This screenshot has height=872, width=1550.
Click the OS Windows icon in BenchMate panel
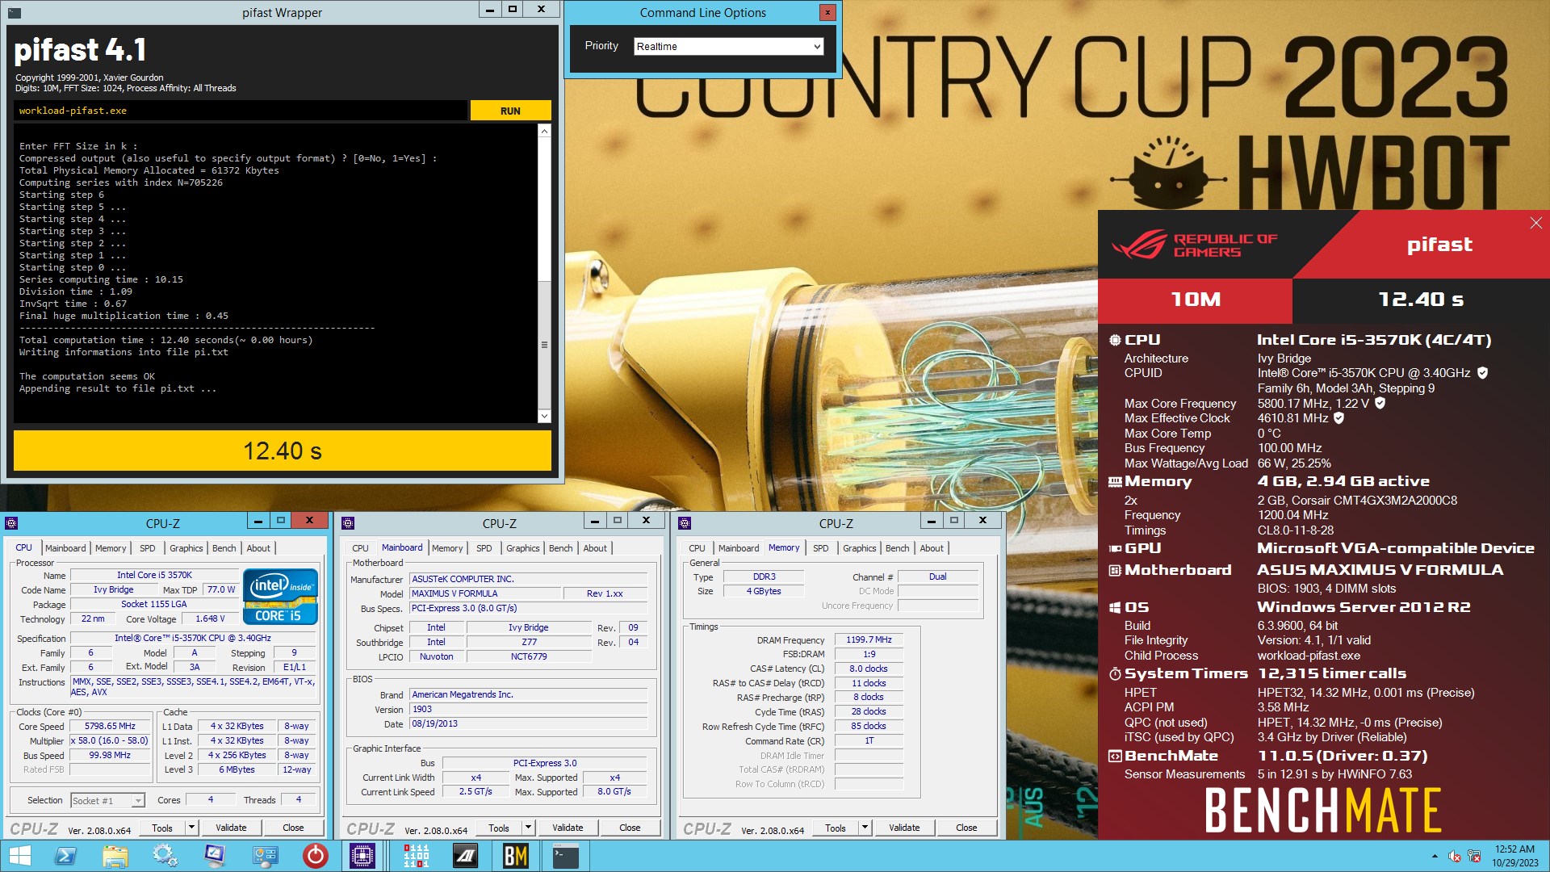(1115, 607)
